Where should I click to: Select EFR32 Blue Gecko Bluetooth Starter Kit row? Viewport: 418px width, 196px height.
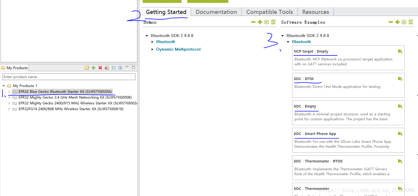pos(65,91)
